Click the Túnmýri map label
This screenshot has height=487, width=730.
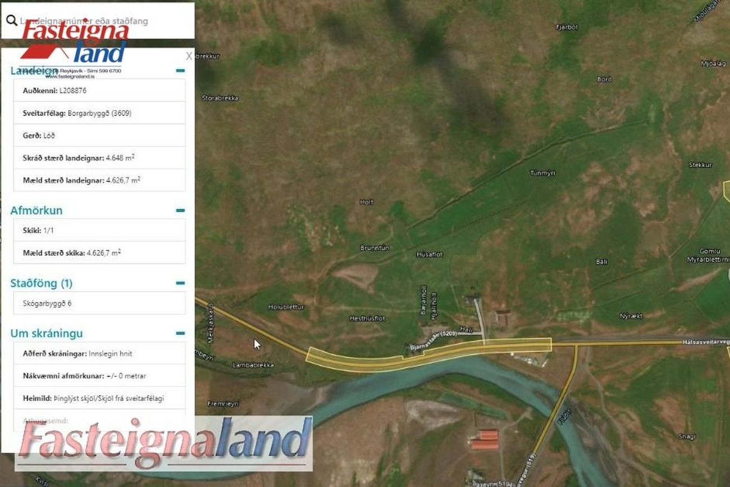(x=542, y=173)
